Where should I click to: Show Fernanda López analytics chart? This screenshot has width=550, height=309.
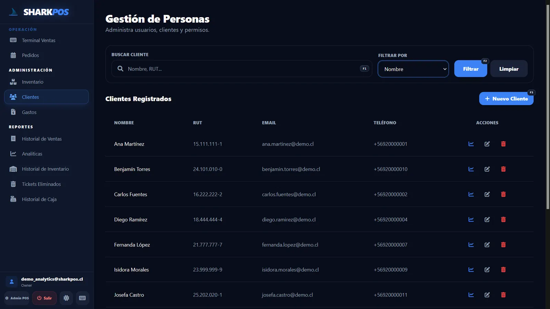click(471, 245)
